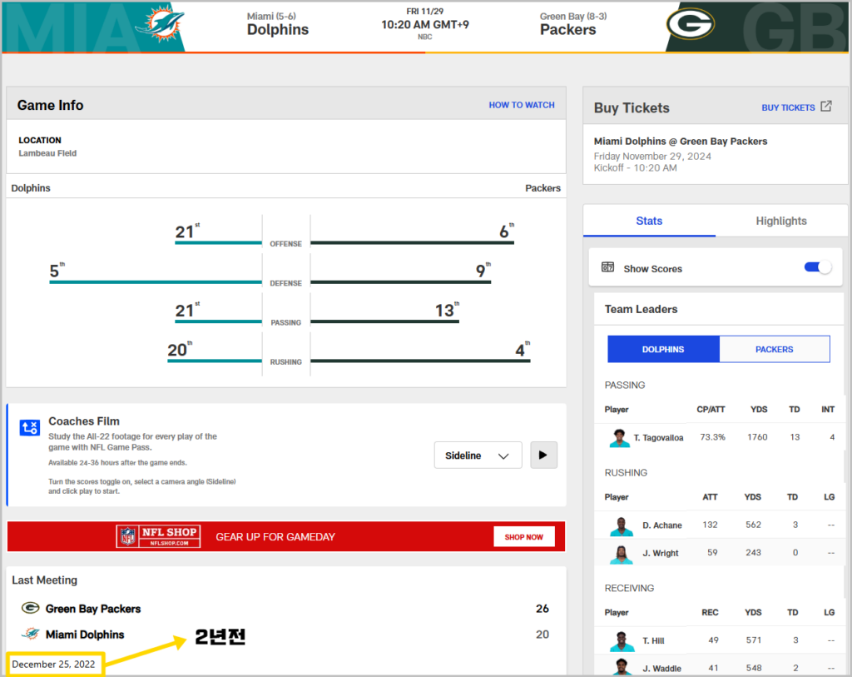Click T. Hill's 571 receiving yards value
The height and width of the screenshot is (677, 852).
754,640
